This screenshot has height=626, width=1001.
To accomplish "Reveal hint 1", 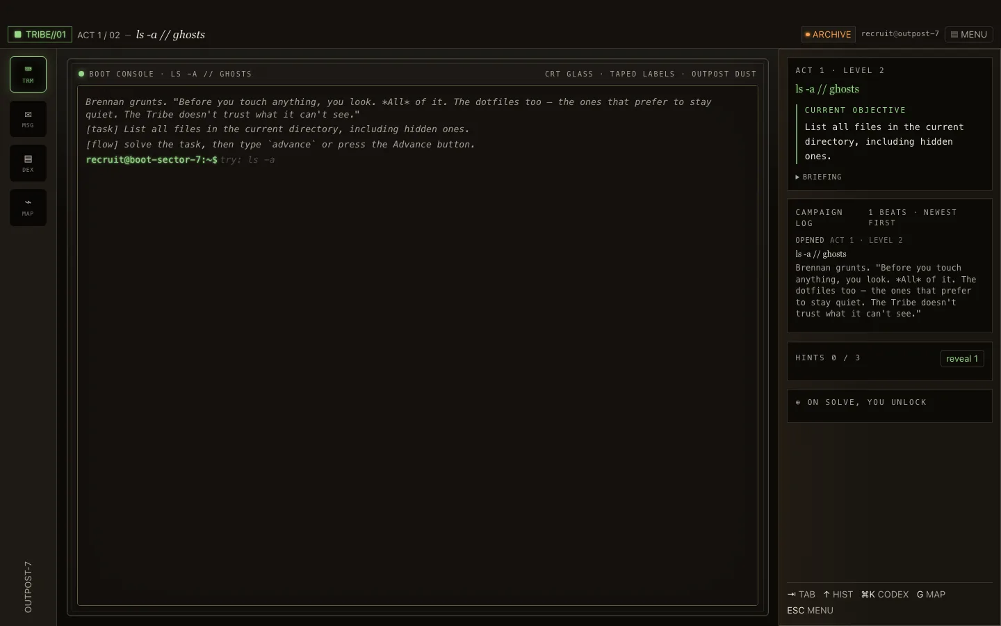I will (x=962, y=358).
